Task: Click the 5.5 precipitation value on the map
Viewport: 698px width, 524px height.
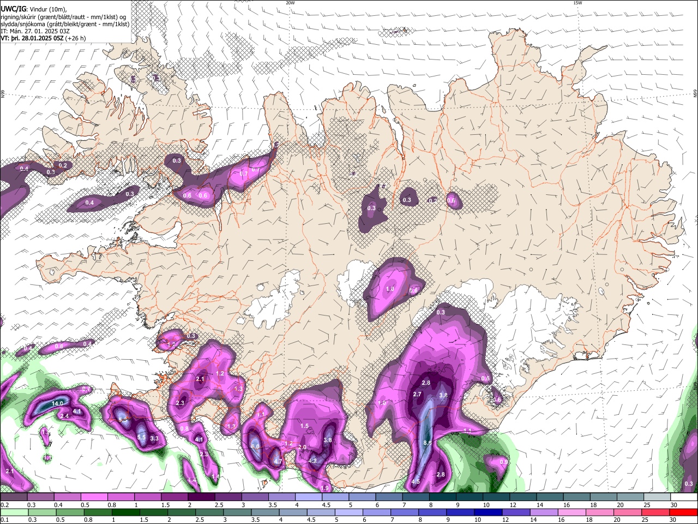Action: (141, 437)
